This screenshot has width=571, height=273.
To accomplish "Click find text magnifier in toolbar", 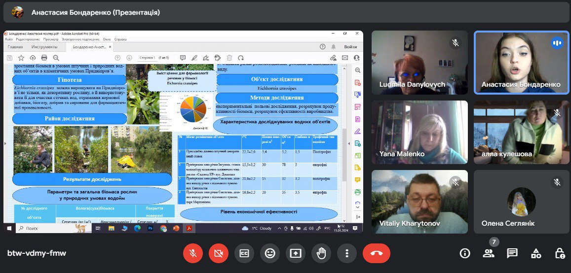I will pyautogui.click(x=56, y=58).
